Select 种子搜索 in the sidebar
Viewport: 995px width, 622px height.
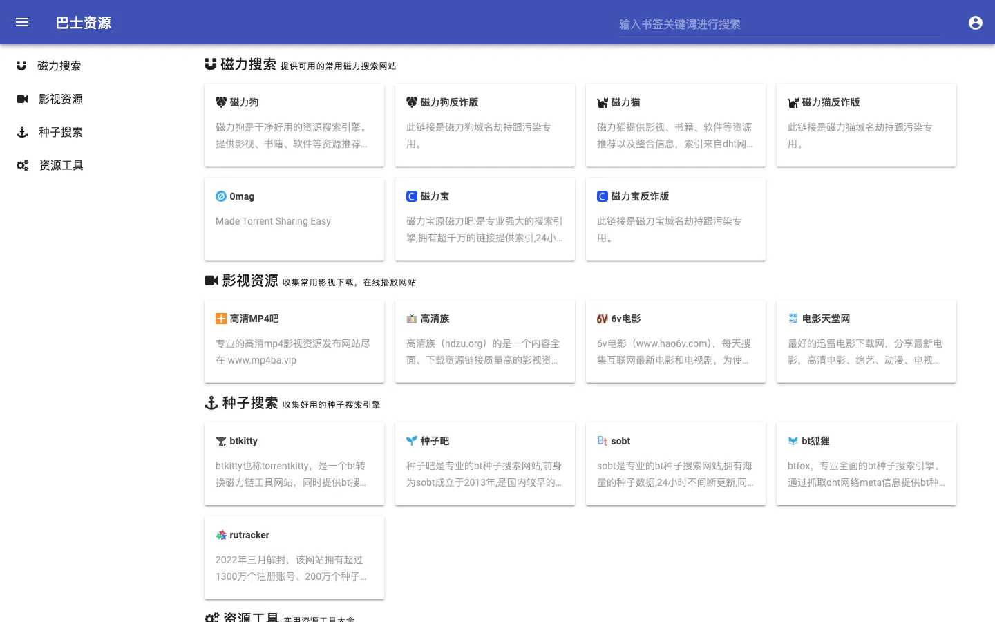coord(61,132)
